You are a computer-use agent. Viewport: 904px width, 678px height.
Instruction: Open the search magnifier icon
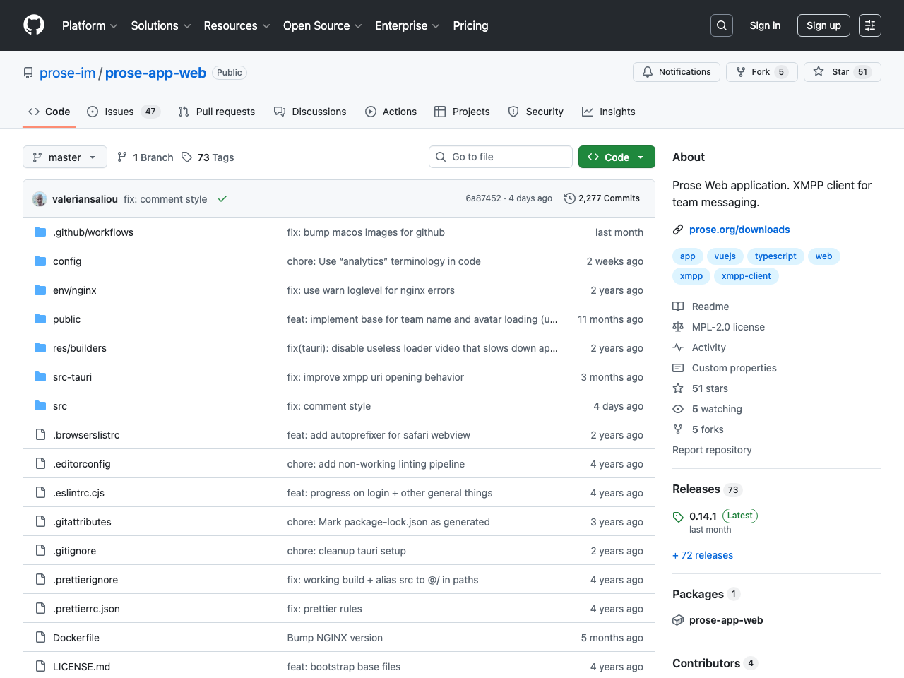point(722,25)
